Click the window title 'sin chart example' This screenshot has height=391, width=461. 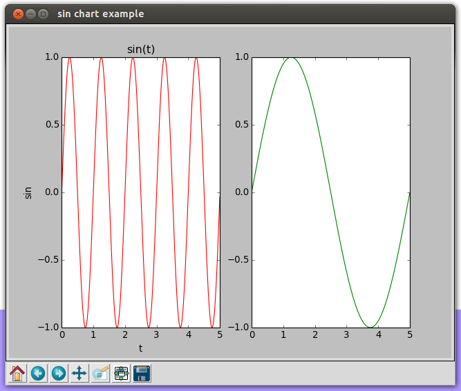tap(100, 14)
